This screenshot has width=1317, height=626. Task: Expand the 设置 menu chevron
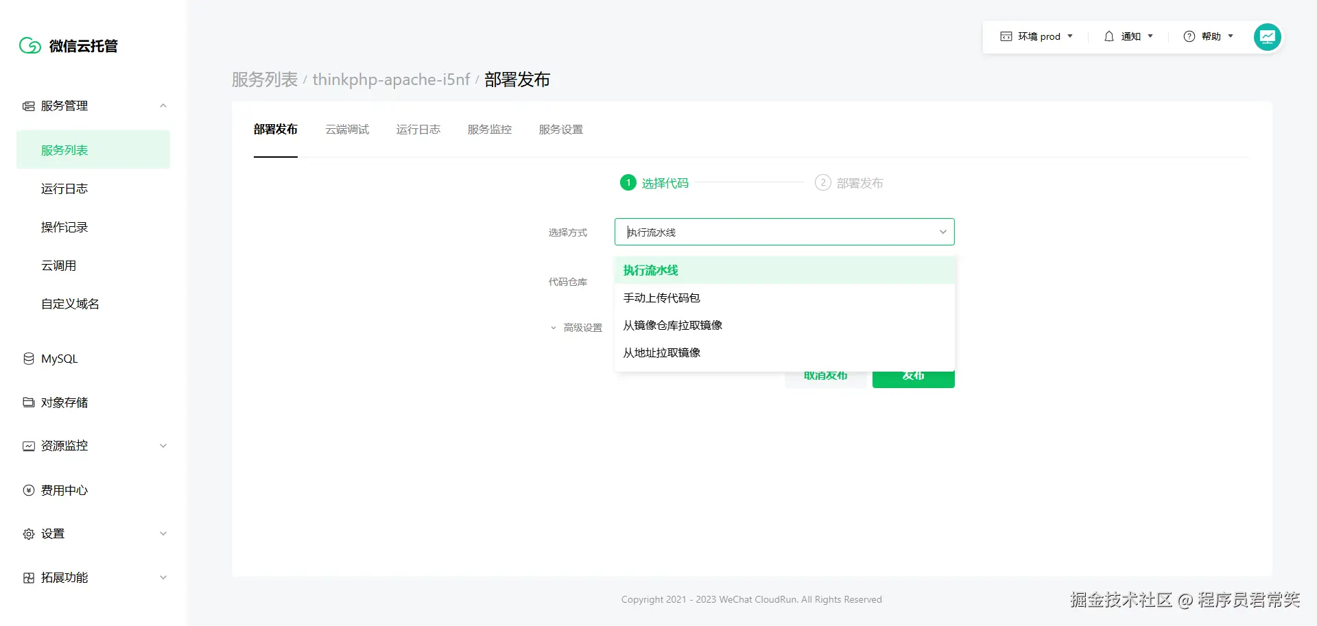[163, 533]
